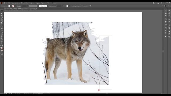Open the brush definition dropdown

48,6
